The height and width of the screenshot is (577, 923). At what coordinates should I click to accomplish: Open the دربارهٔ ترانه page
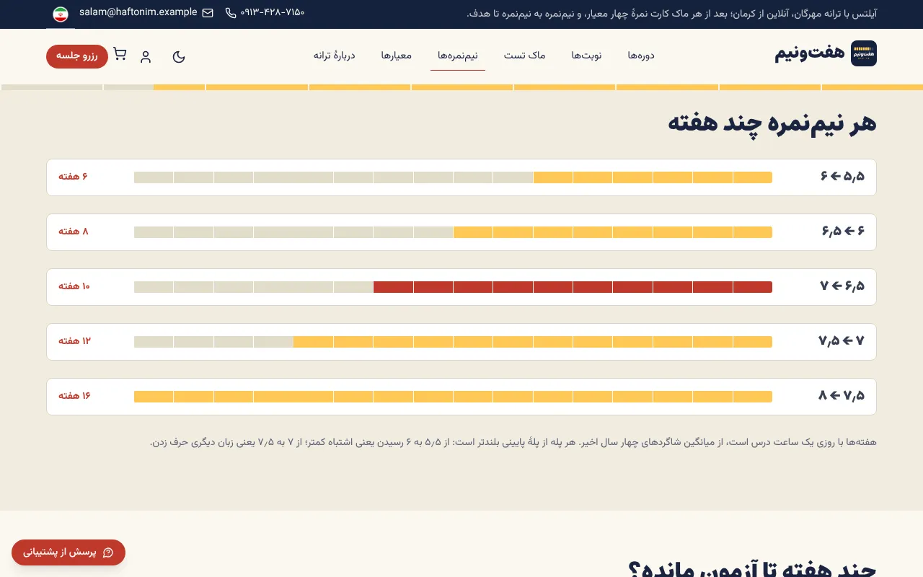(x=335, y=56)
